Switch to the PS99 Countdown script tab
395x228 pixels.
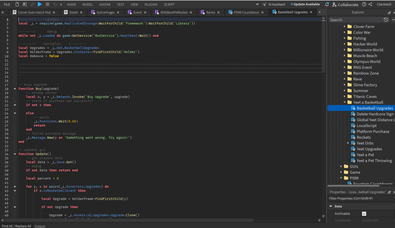(246, 12)
